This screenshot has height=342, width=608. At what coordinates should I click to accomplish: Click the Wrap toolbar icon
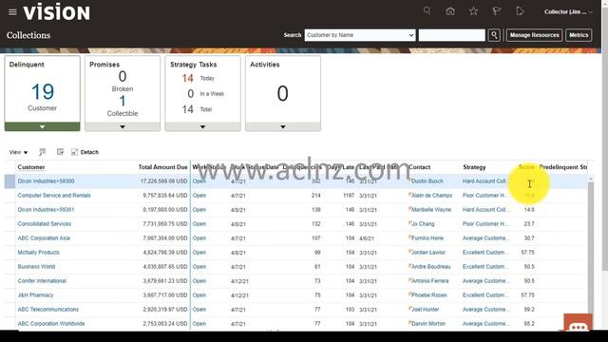(x=60, y=152)
